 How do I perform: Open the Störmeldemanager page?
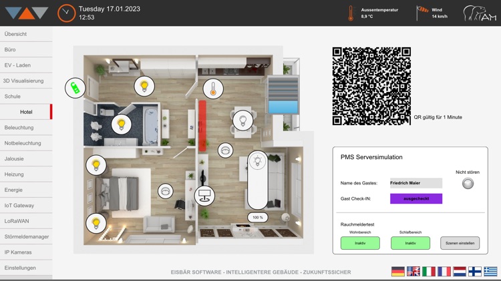pos(26,236)
